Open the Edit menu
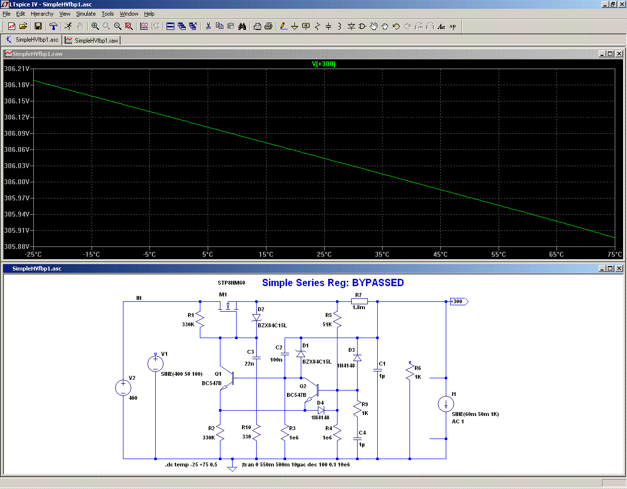This screenshot has height=489, width=627. (x=21, y=14)
